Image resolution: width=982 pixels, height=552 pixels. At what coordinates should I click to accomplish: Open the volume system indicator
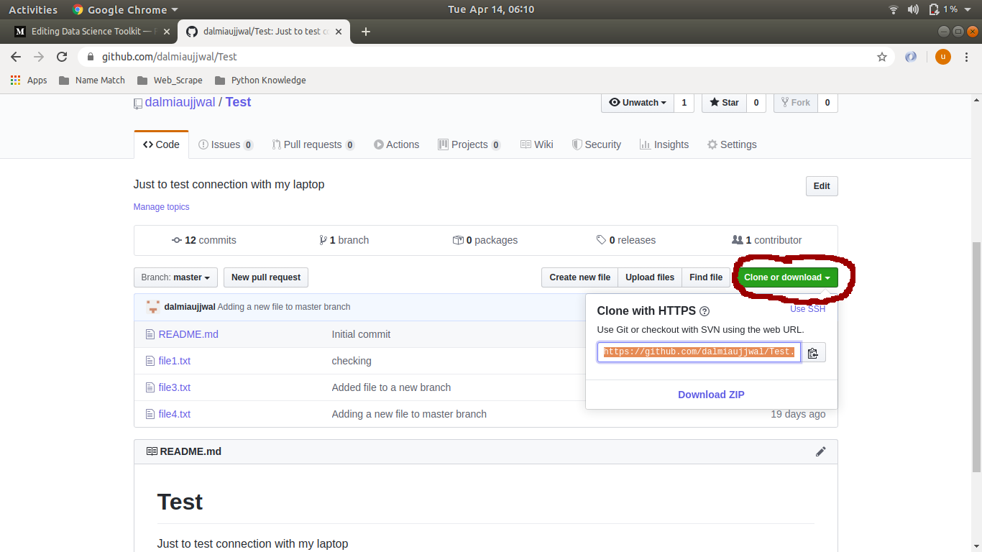point(913,9)
